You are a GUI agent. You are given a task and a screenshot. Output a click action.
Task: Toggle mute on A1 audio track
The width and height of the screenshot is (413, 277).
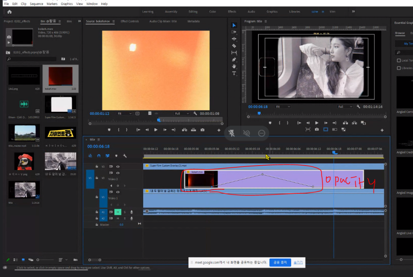coord(118,212)
